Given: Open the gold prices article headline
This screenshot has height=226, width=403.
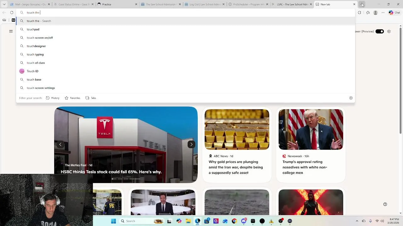Looking at the screenshot, I should (236, 167).
